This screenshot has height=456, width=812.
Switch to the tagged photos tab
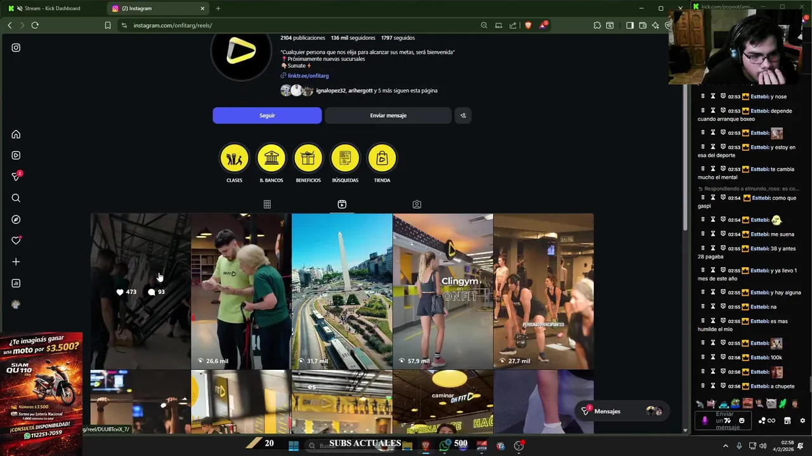point(417,204)
